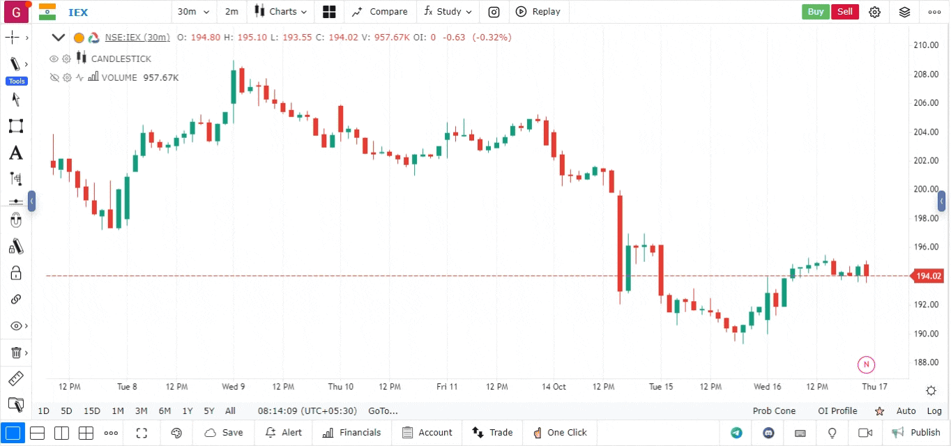
Task: Collapse the chart legend chevron
Action: 59,38
